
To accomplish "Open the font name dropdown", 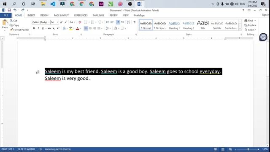I will click(x=49, y=22).
